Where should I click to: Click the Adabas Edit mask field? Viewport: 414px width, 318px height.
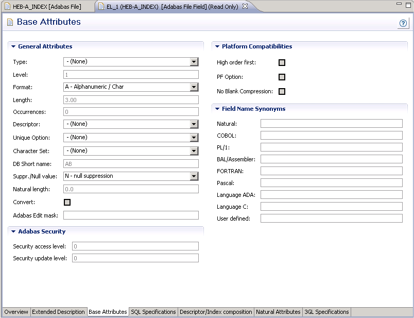[x=131, y=215]
